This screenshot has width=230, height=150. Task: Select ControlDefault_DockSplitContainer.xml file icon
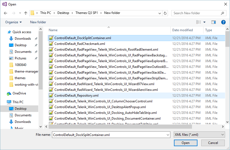(51, 38)
